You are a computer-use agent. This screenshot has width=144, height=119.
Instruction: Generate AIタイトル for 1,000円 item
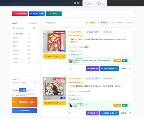click(x=93, y=69)
